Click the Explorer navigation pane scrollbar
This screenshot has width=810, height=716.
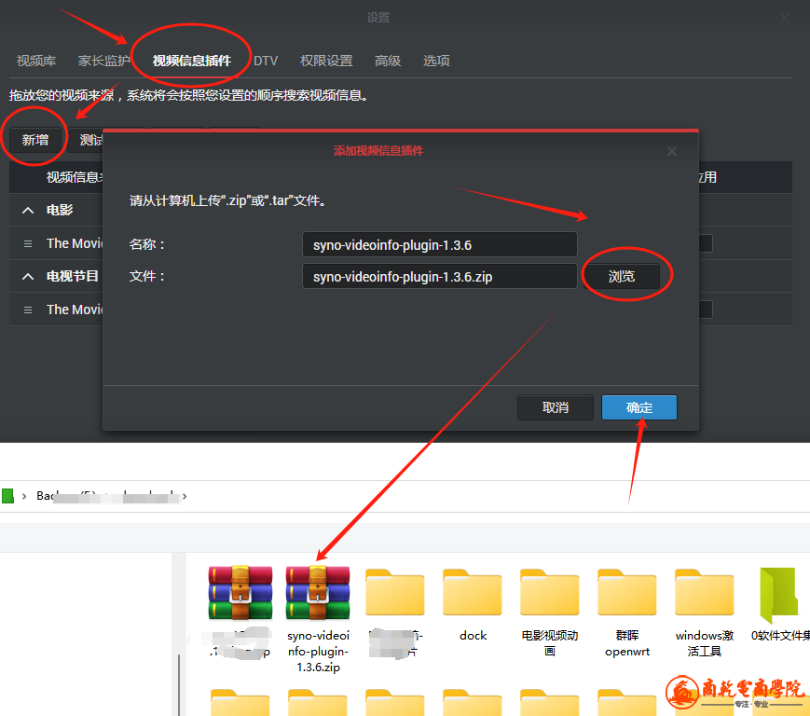click(179, 684)
